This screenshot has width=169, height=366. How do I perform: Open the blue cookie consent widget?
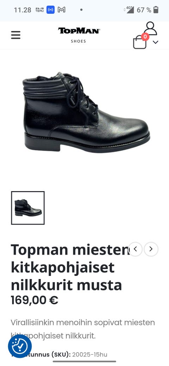click(20, 346)
